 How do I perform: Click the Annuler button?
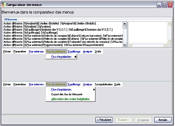click(x=163, y=120)
